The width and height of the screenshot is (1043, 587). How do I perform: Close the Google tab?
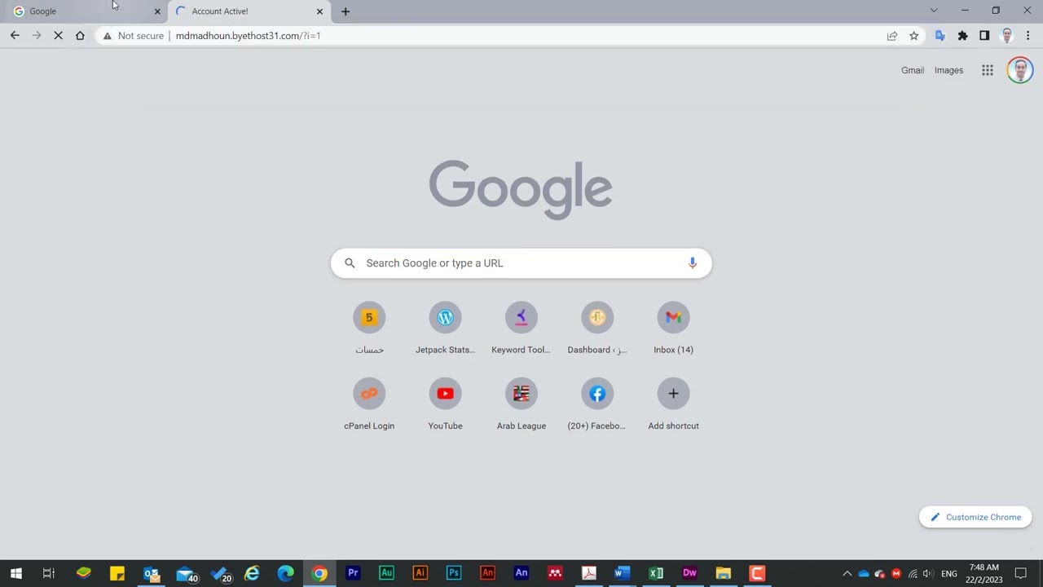157,11
